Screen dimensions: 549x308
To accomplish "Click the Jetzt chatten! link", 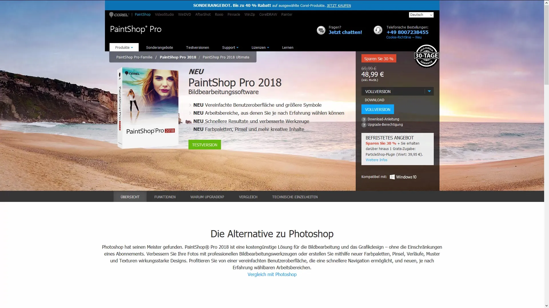I will point(345,32).
